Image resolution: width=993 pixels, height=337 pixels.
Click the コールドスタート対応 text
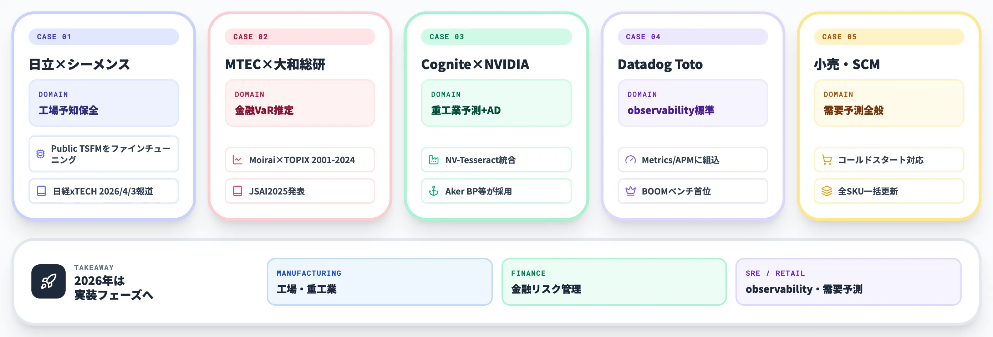point(880,160)
